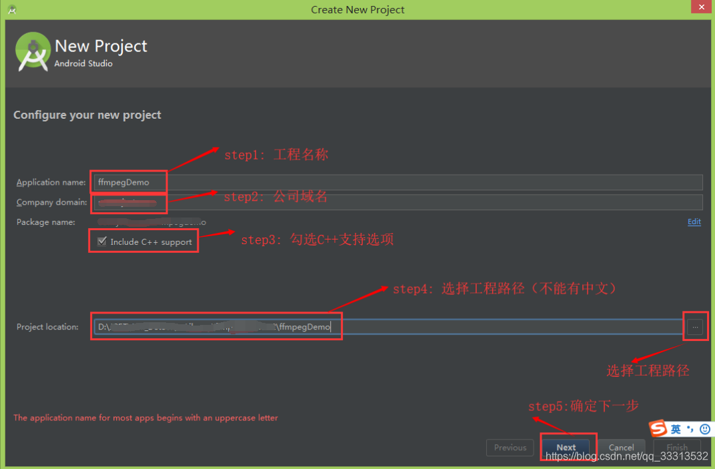Click the Finish button
Screen dimensions: 715x469
[677, 447]
